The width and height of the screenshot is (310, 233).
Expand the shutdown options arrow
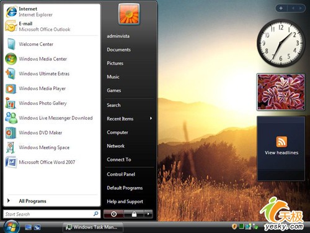(148, 214)
